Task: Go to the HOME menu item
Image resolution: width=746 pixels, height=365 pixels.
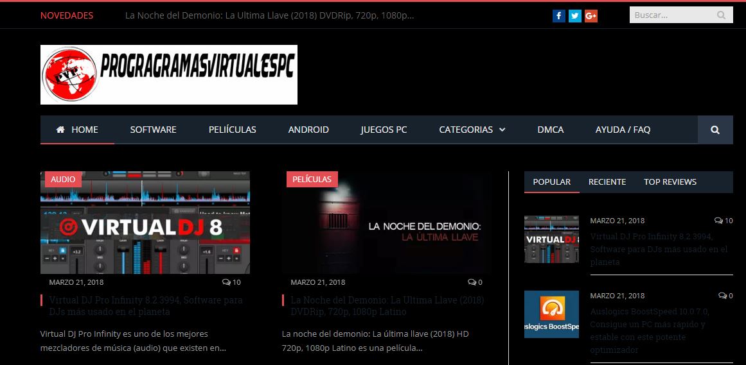Action: pos(77,130)
